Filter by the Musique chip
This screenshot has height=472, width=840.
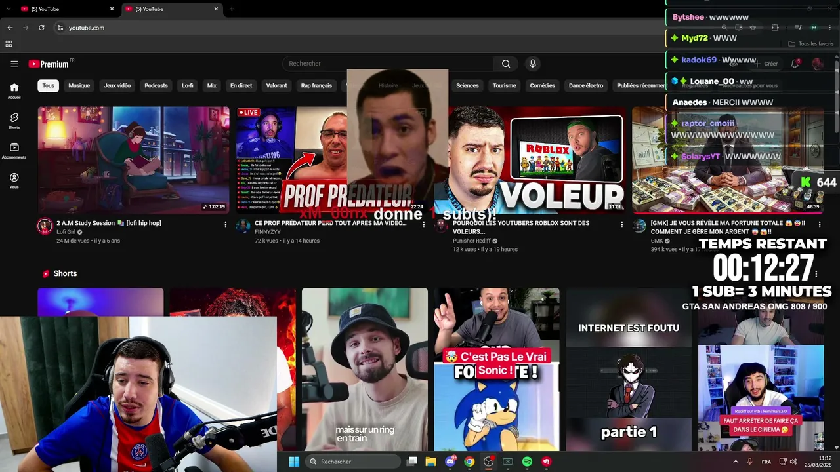pyautogui.click(x=79, y=85)
